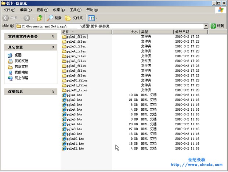
Task: Click the folder icon in address bar
Action: tap(19, 26)
